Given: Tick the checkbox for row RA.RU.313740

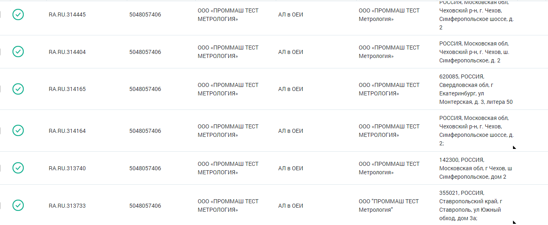Looking at the screenshot, I should (x=0, y=168).
